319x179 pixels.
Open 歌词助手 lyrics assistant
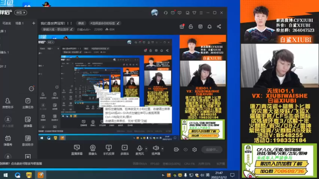tap(28, 140)
